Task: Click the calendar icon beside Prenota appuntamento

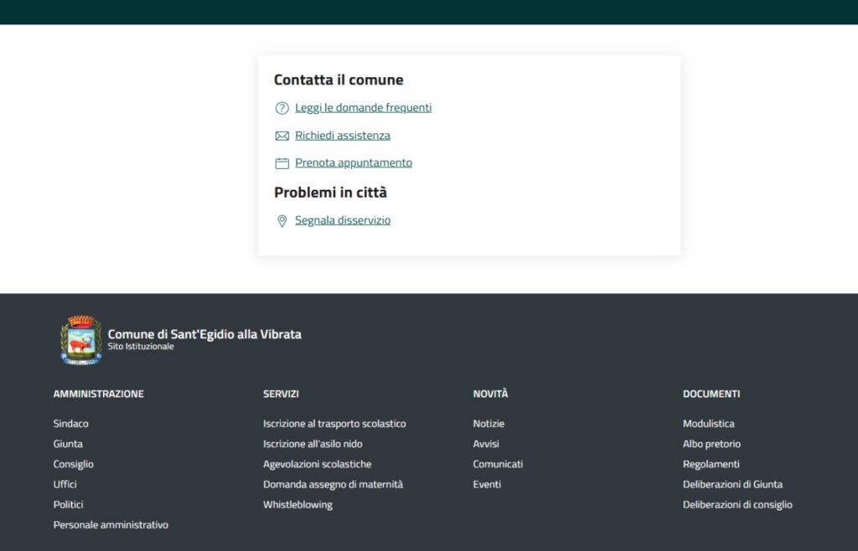Action: (282, 163)
